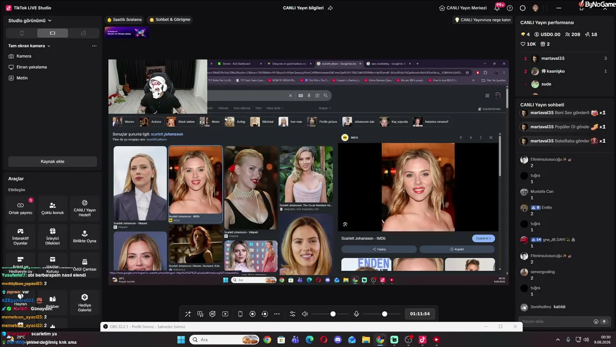
Task: Open Discord from the taskbar
Action: (x=338, y=340)
